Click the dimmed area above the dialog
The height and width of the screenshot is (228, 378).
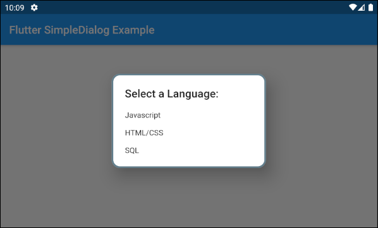(189, 59)
